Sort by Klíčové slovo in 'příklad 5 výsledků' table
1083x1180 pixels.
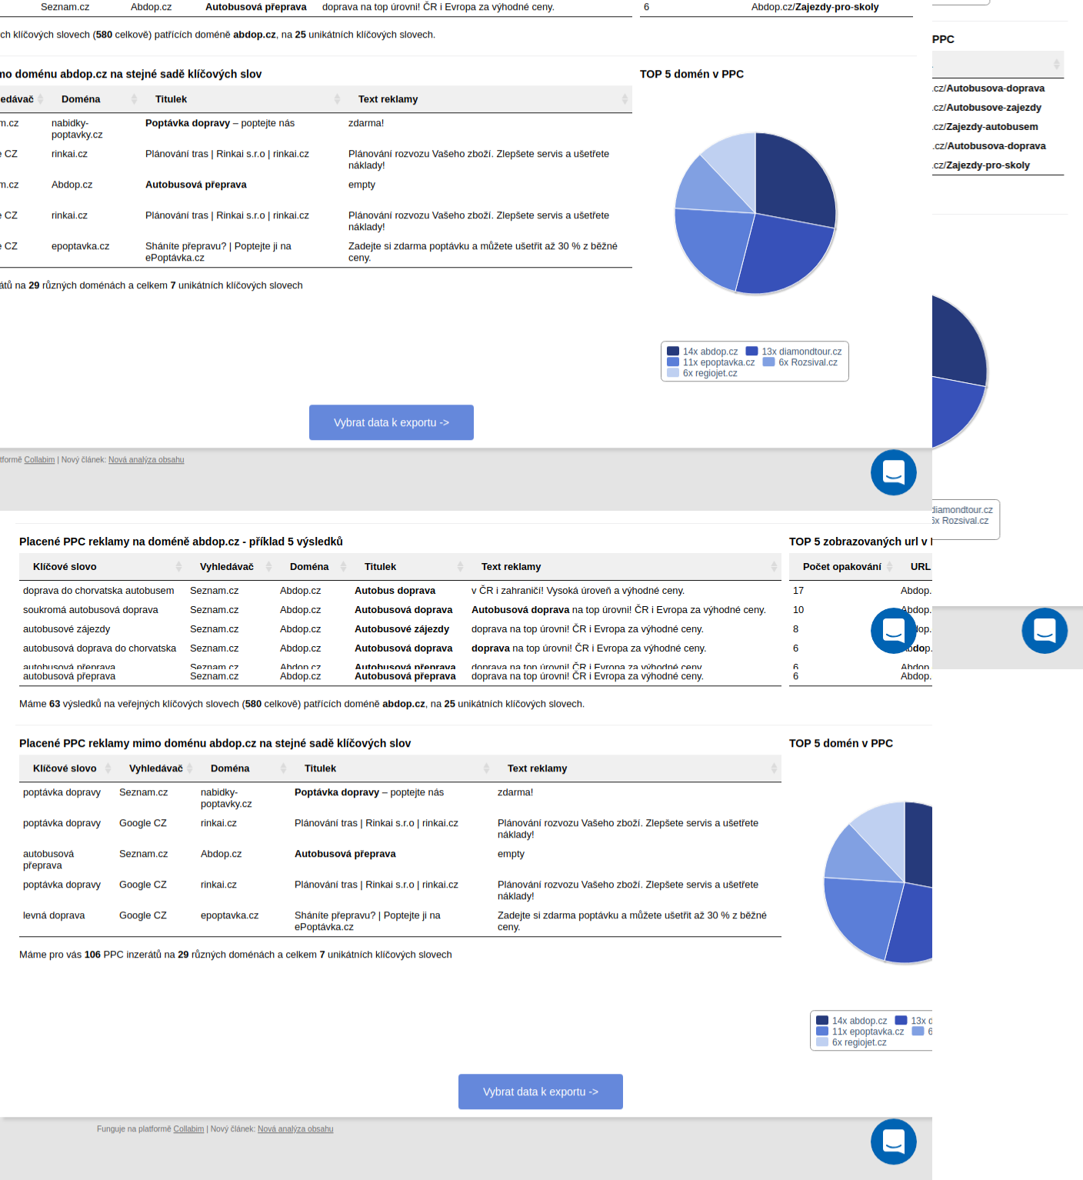[x=178, y=567]
